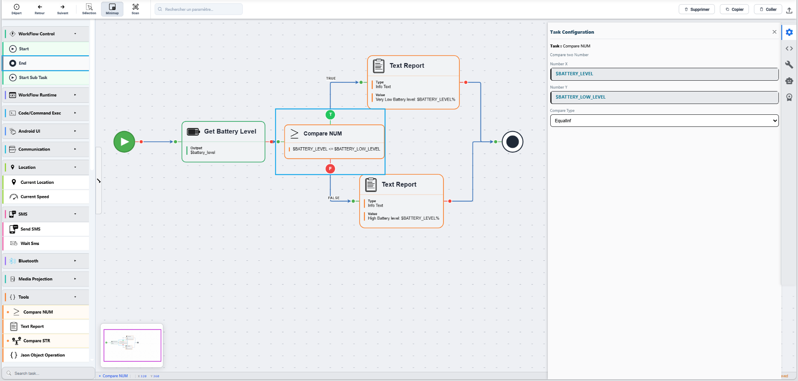The width and height of the screenshot is (798, 381).
Task: Select the Very Low Battery Text Report node
Action: point(414,82)
